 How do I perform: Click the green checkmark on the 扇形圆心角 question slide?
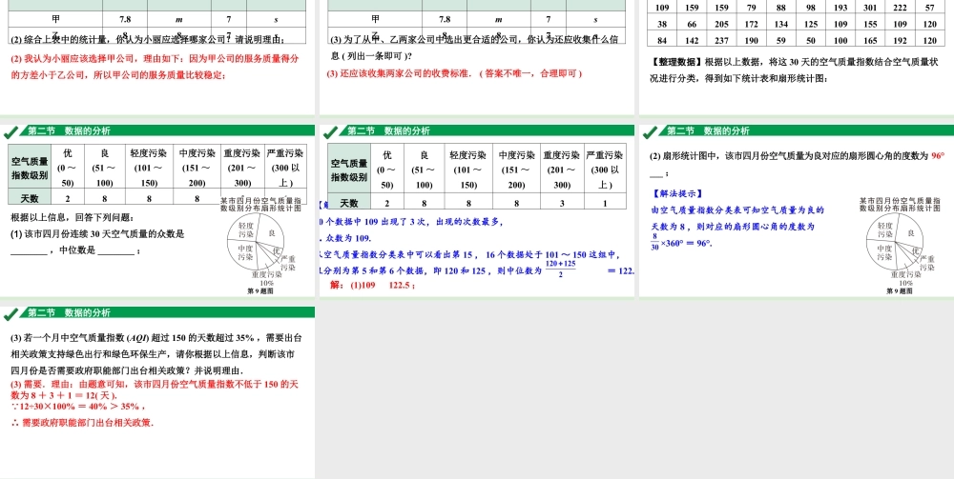tap(651, 131)
